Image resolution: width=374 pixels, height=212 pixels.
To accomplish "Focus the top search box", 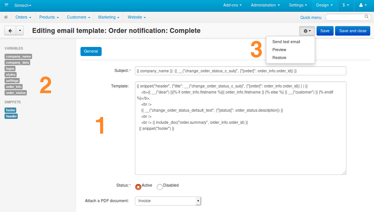I will (348, 17).
